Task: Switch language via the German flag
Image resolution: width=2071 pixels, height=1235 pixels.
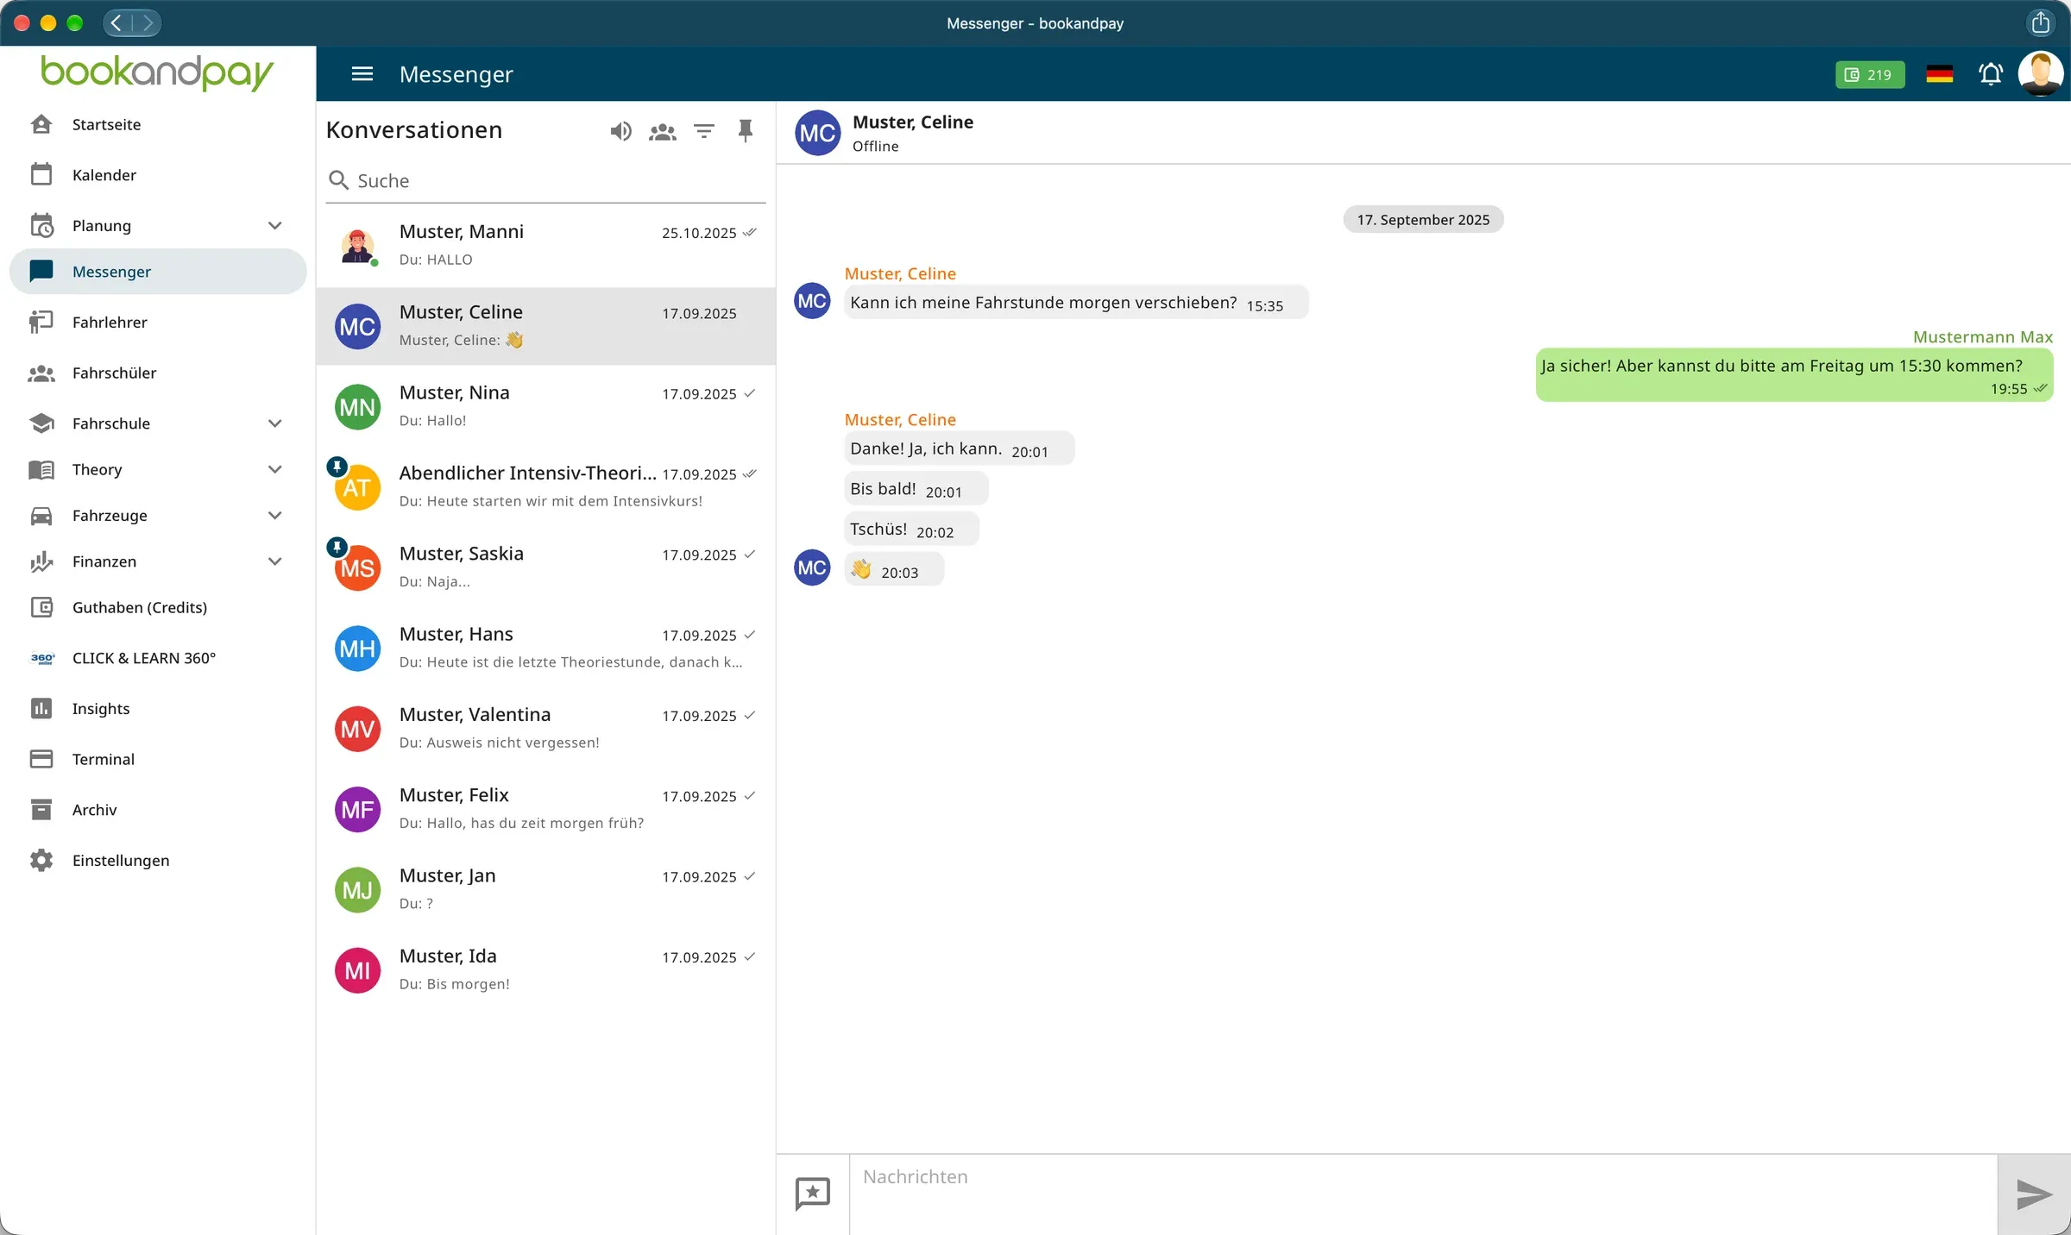Action: pyautogui.click(x=1939, y=74)
